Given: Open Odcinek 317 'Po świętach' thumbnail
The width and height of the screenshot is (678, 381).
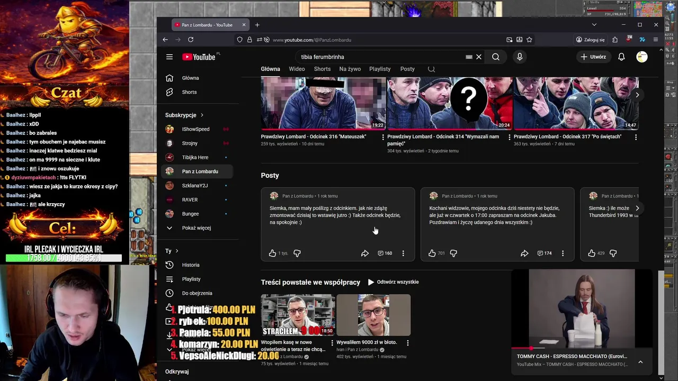Looking at the screenshot, I should [576, 103].
